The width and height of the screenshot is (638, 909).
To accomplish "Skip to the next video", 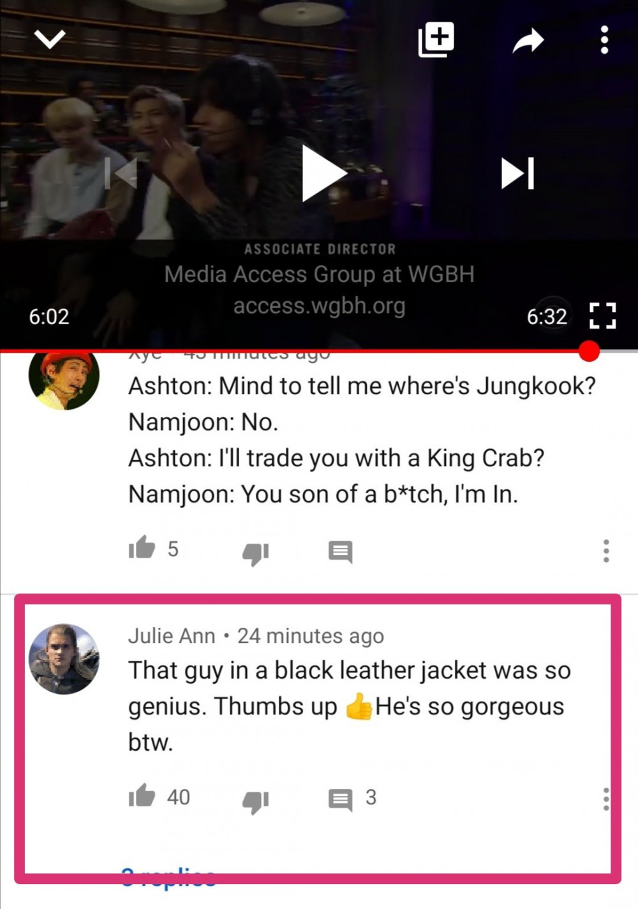I will coord(517,174).
